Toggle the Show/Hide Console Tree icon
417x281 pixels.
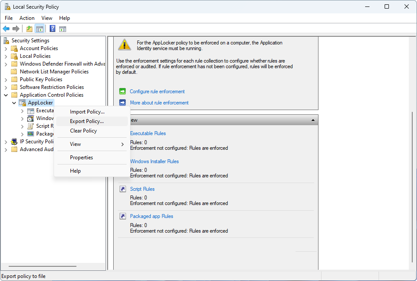(39, 29)
